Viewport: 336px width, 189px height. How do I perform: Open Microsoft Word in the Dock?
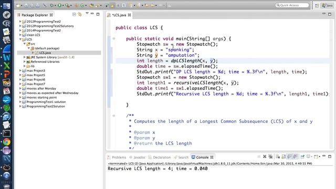pyautogui.click(x=6, y=57)
